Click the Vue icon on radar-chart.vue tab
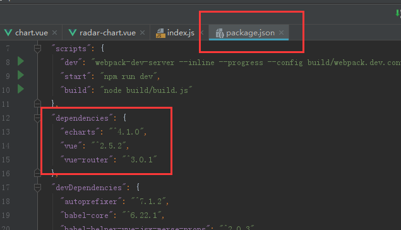Screen dimensions: 401x230 (x=73, y=32)
